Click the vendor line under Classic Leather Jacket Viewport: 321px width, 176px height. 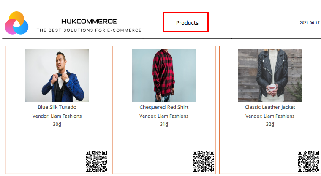point(270,116)
